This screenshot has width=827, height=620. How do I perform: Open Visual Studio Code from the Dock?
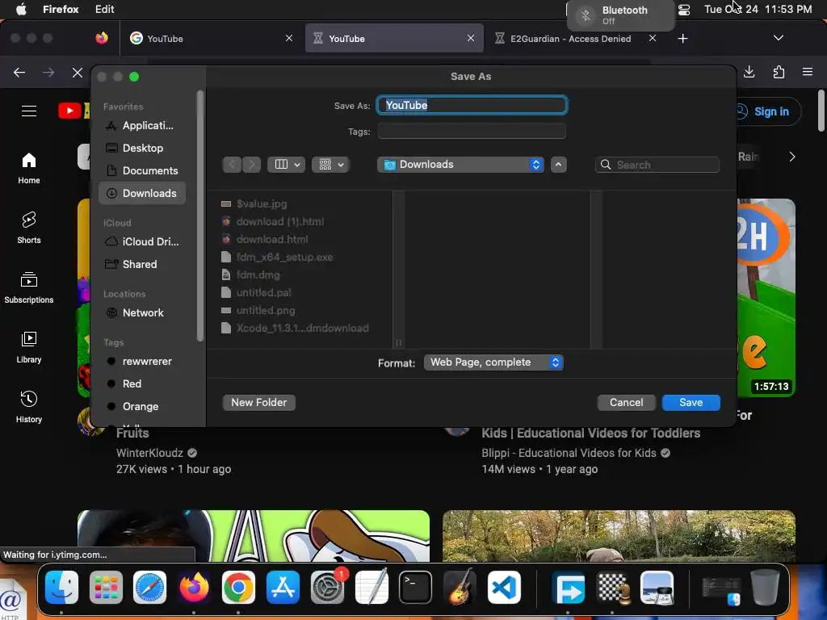click(x=504, y=587)
